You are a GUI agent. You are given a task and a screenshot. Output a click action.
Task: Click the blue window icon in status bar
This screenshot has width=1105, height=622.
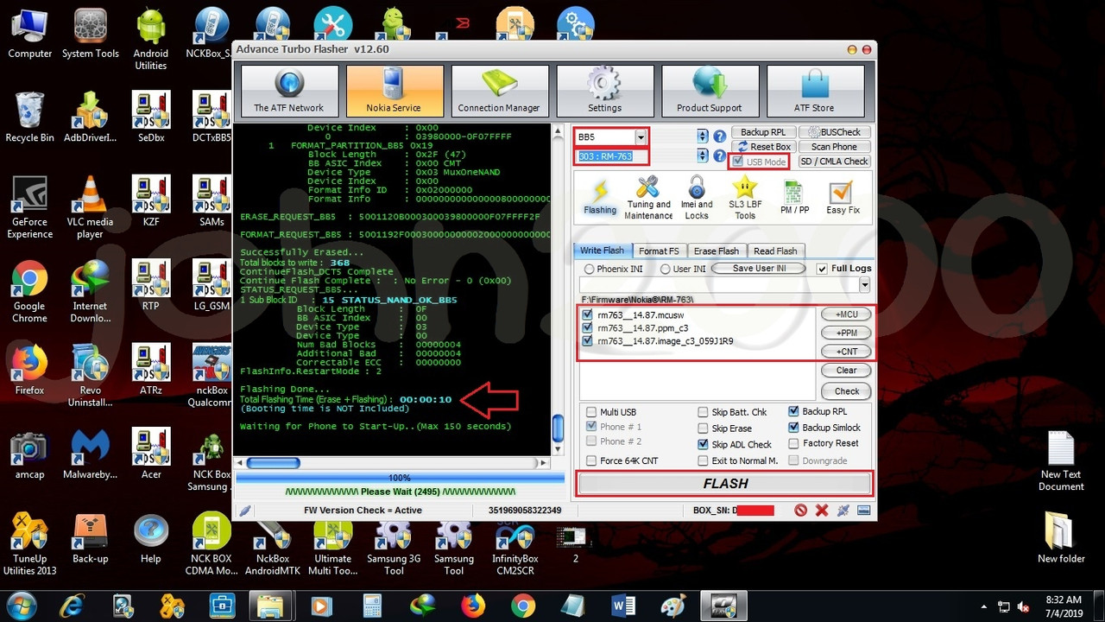point(863,511)
